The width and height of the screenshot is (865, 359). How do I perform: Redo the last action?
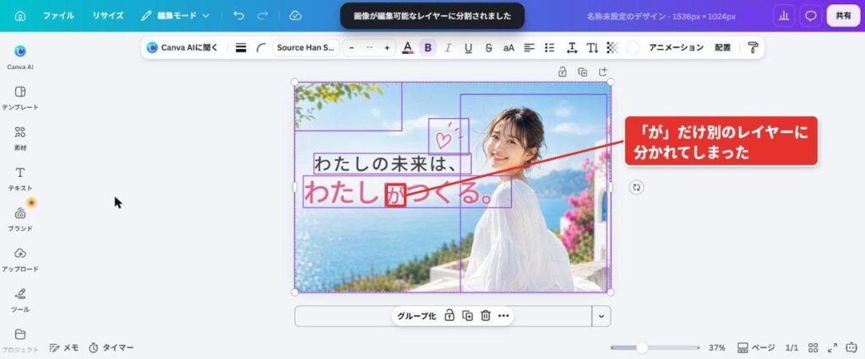tap(263, 15)
